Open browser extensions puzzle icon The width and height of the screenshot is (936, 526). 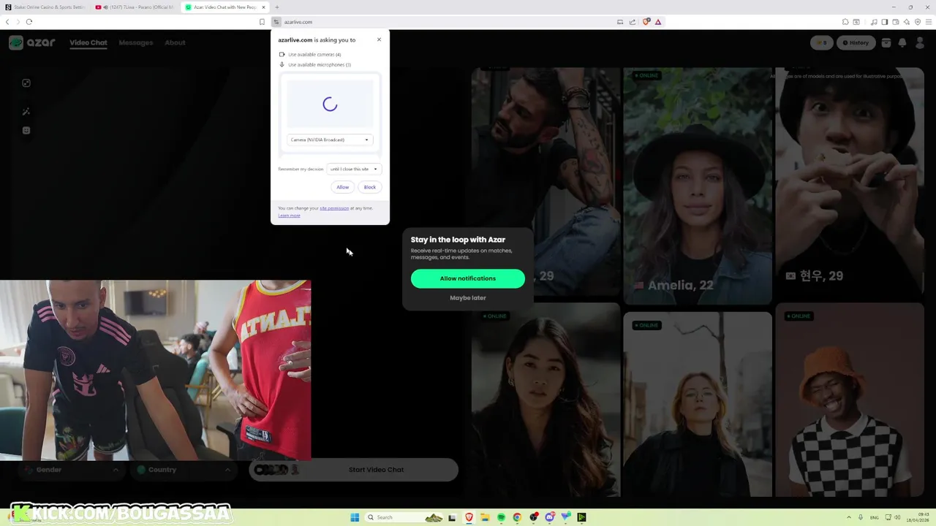[845, 22]
